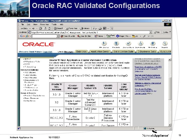187x140 pixels.
Task: Select the Database tab
Action: pyautogui.click(x=81, y=52)
